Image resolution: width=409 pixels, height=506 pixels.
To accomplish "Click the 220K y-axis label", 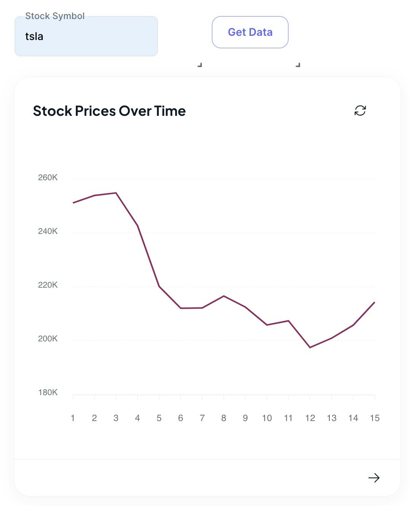I will tap(48, 285).
